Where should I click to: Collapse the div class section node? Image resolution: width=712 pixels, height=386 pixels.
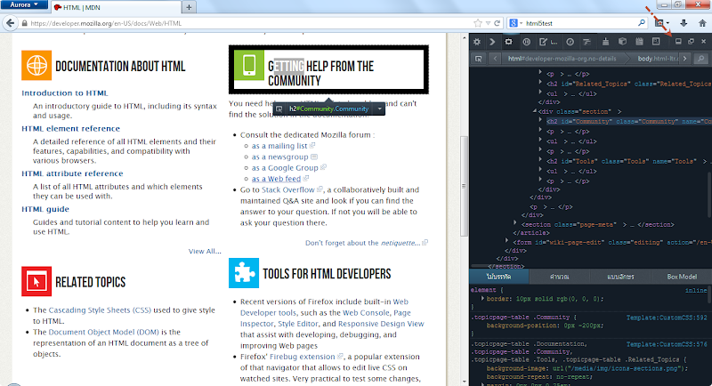(535, 110)
